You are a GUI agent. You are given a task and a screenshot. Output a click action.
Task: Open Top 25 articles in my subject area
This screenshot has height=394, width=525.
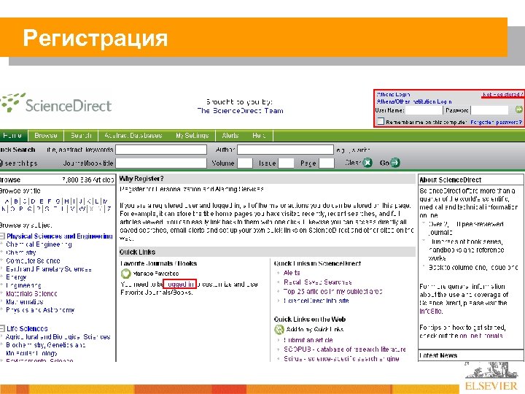[x=332, y=291]
